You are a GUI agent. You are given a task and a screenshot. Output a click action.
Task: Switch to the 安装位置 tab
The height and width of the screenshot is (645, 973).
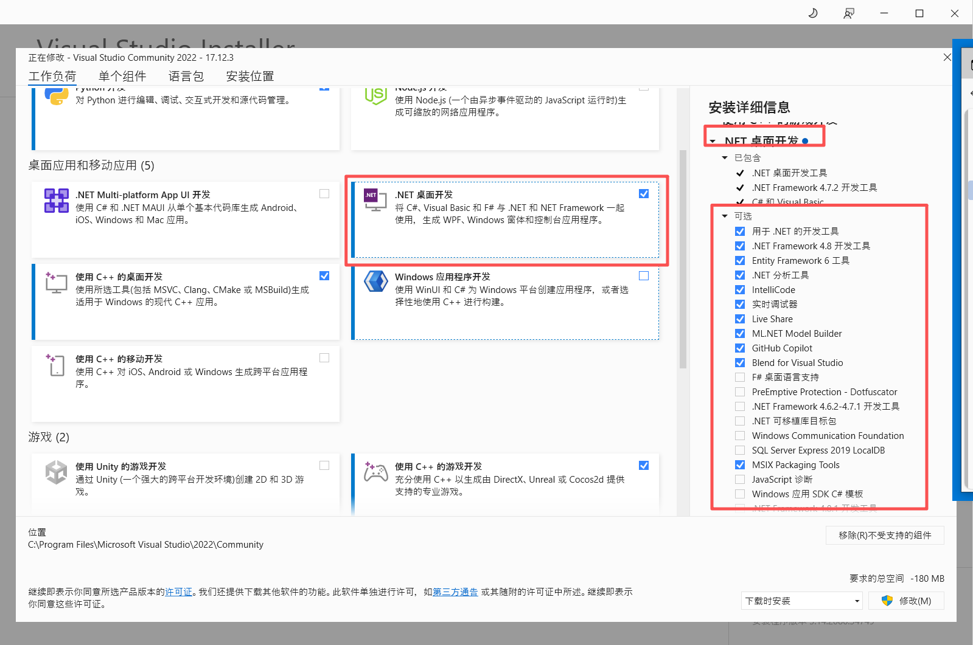pyautogui.click(x=250, y=77)
